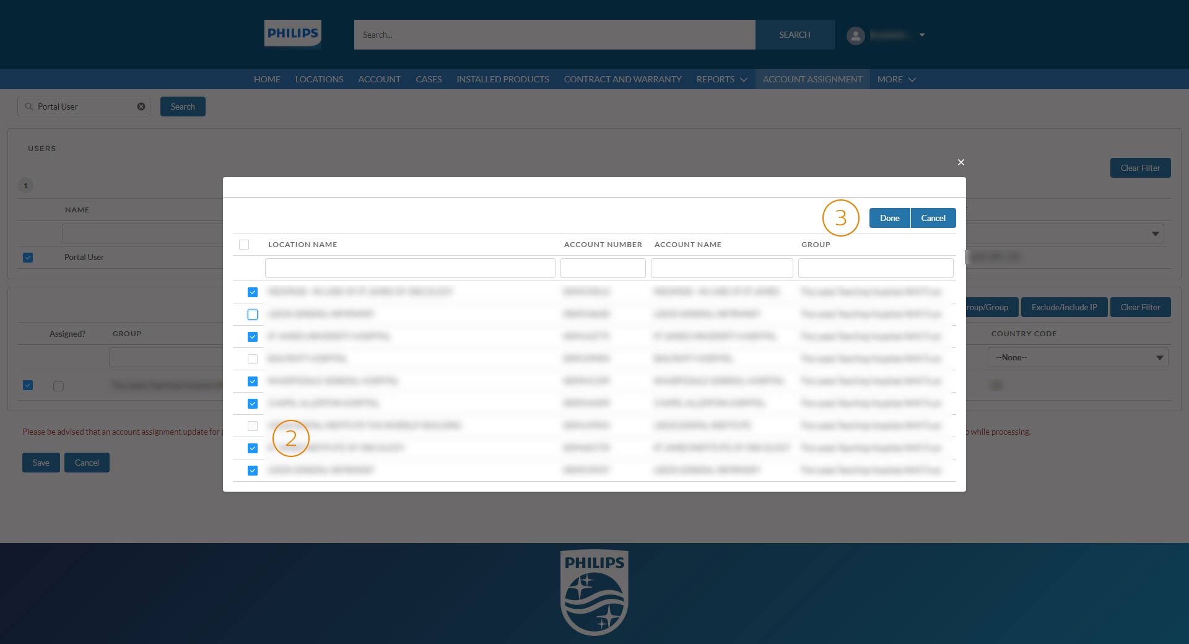Click the Location Name filter field
Viewport: 1189px width, 644px height.
[410, 268]
